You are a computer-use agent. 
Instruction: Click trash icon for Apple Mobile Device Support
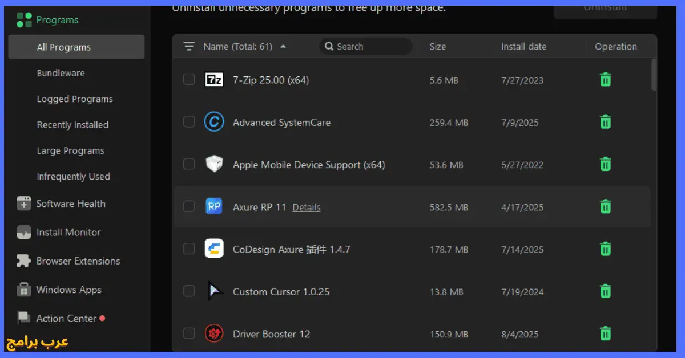[606, 165]
